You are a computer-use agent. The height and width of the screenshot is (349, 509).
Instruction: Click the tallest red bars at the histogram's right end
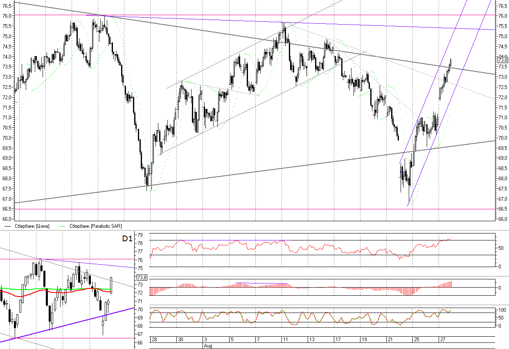click(450, 284)
